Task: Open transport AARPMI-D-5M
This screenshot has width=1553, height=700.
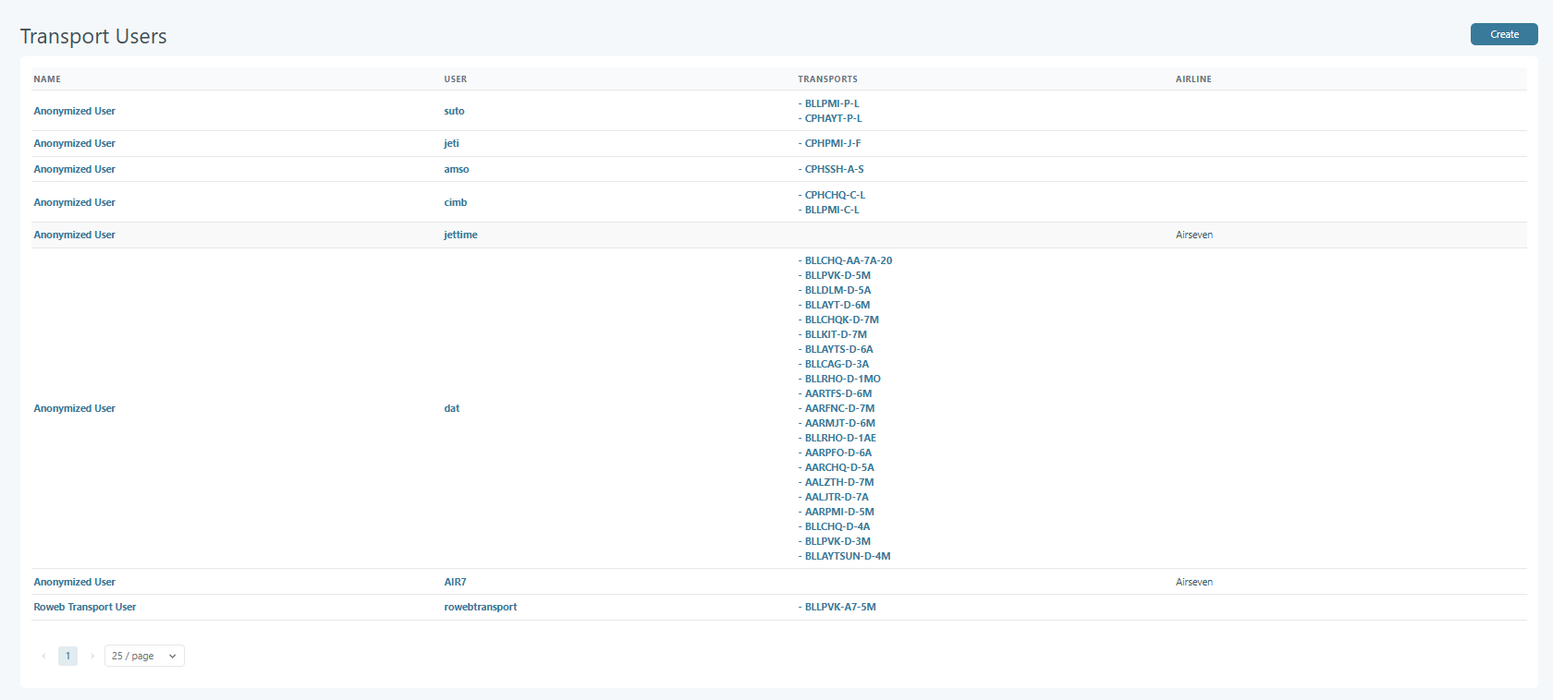Action: coord(838,512)
